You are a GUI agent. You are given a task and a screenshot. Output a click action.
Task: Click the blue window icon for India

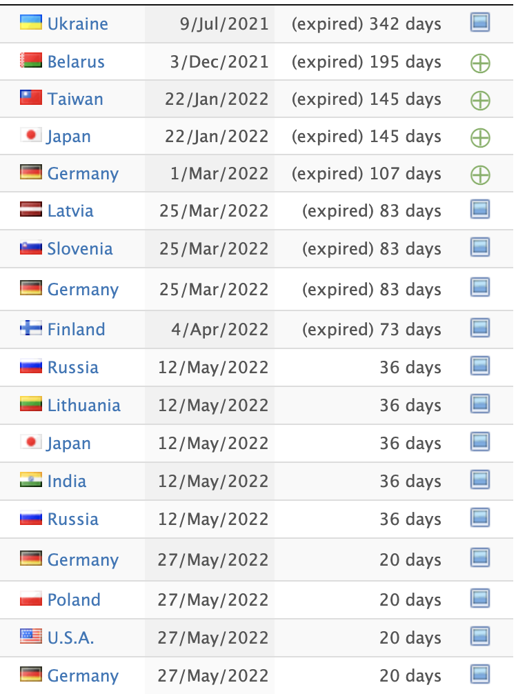click(479, 479)
